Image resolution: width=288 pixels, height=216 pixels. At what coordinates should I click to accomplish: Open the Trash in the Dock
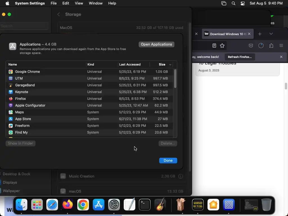pos(266,204)
